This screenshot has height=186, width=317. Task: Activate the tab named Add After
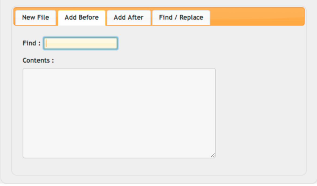click(129, 17)
